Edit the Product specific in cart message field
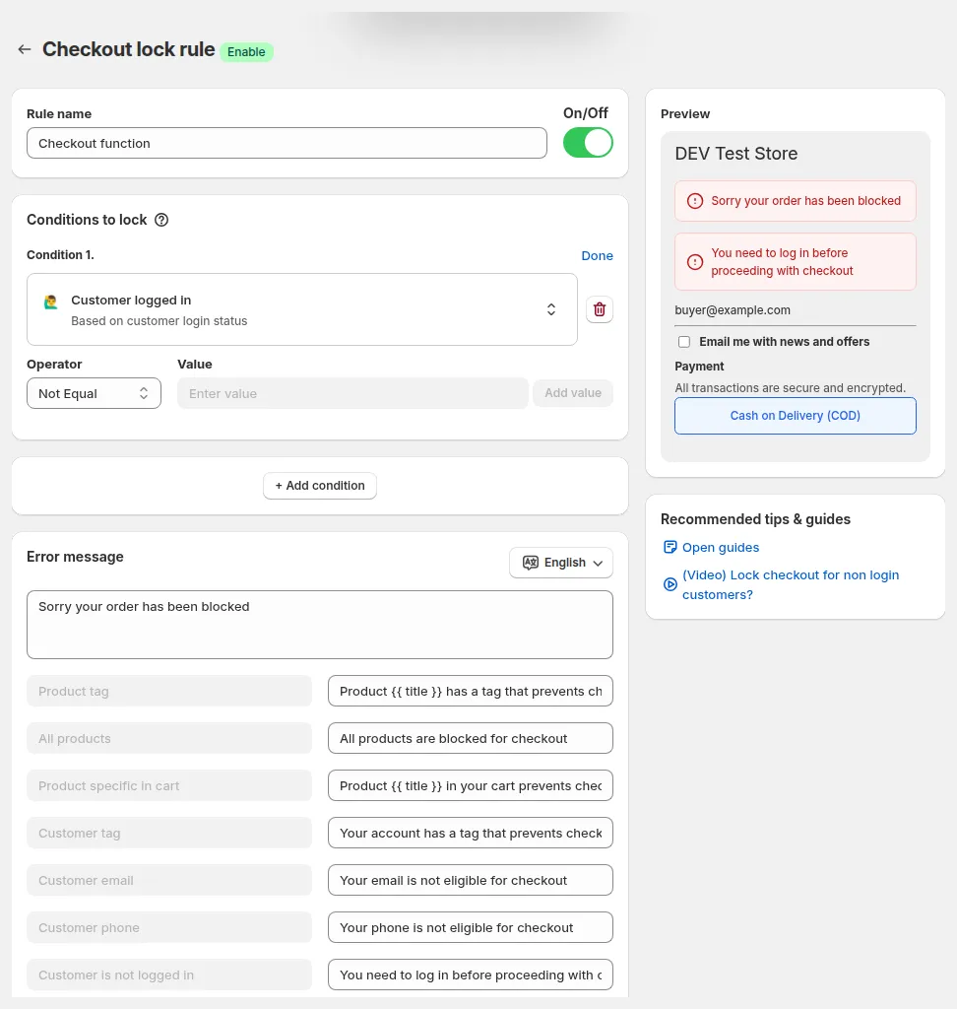The image size is (957, 1009). [x=471, y=785]
